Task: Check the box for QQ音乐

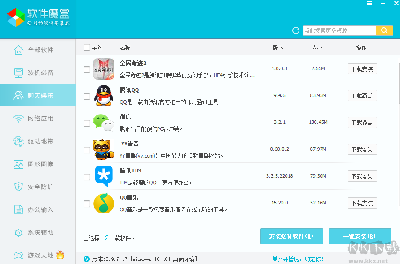Action: tap(87, 204)
